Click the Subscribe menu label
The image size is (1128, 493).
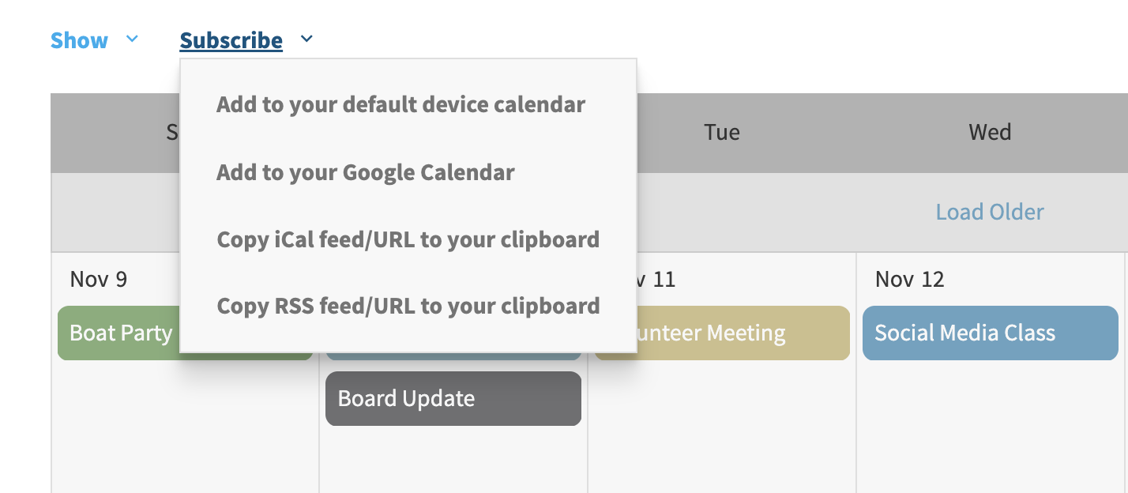point(231,40)
